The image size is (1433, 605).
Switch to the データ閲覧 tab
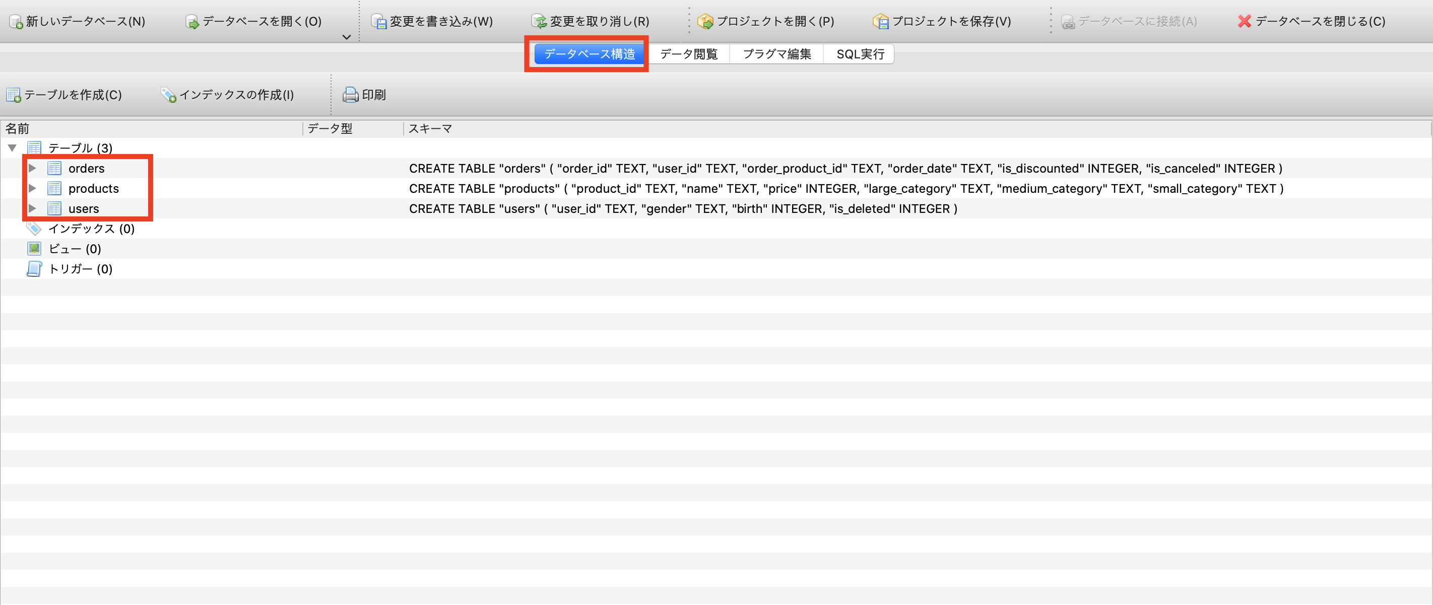[x=689, y=54]
